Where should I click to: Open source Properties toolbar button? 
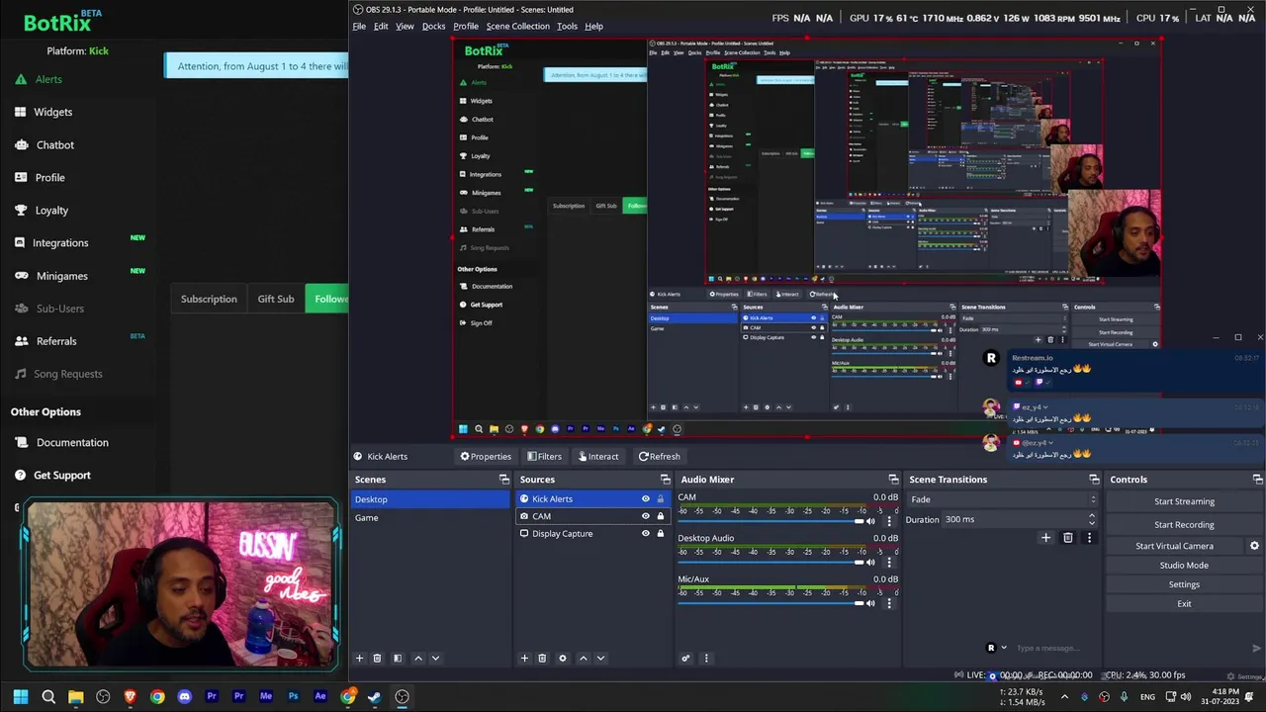click(x=486, y=457)
